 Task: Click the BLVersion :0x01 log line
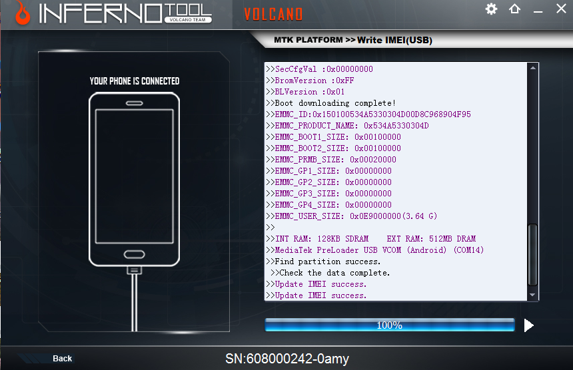[x=305, y=92]
